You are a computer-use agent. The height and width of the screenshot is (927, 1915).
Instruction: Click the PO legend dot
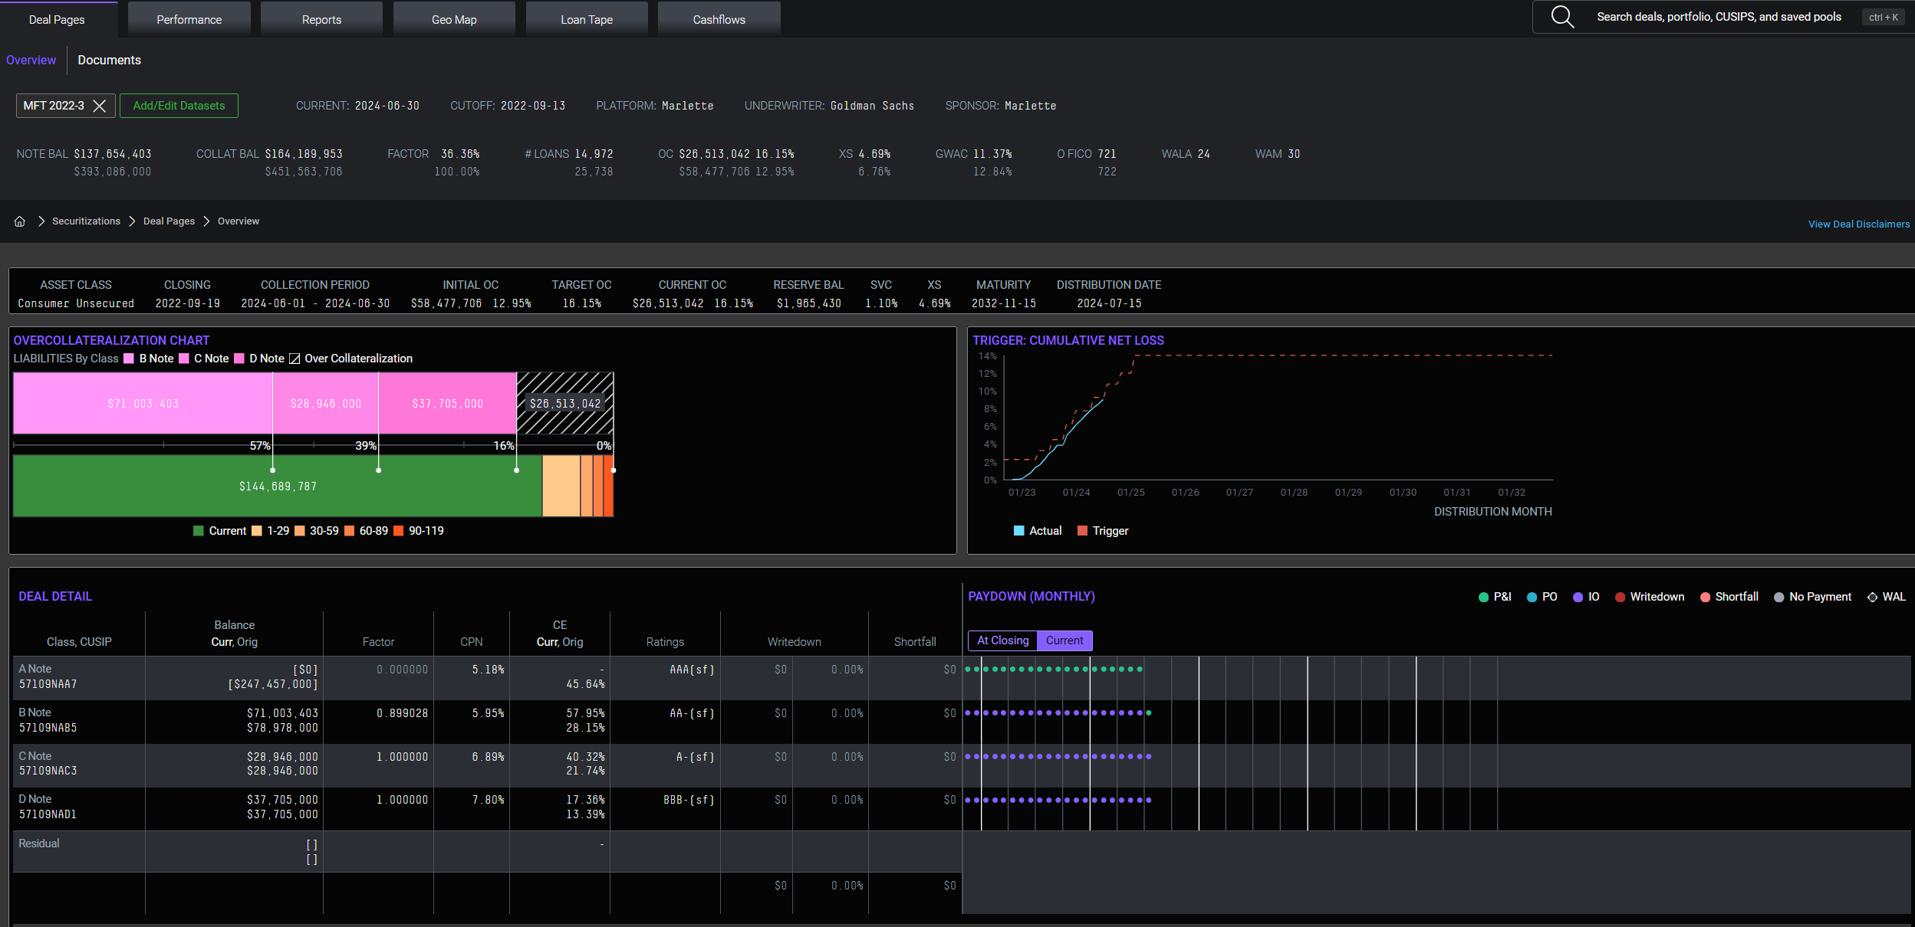1532,598
